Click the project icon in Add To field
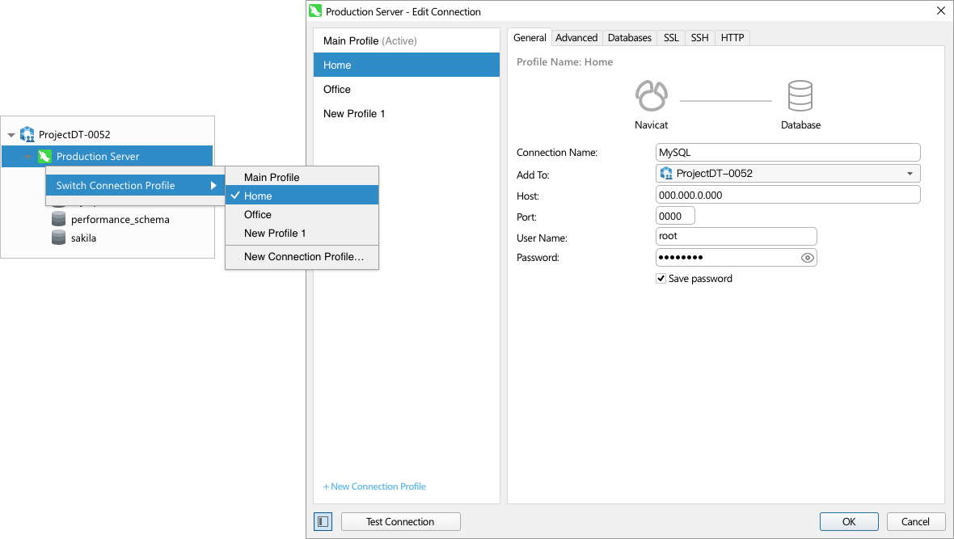954x539 pixels. (666, 174)
